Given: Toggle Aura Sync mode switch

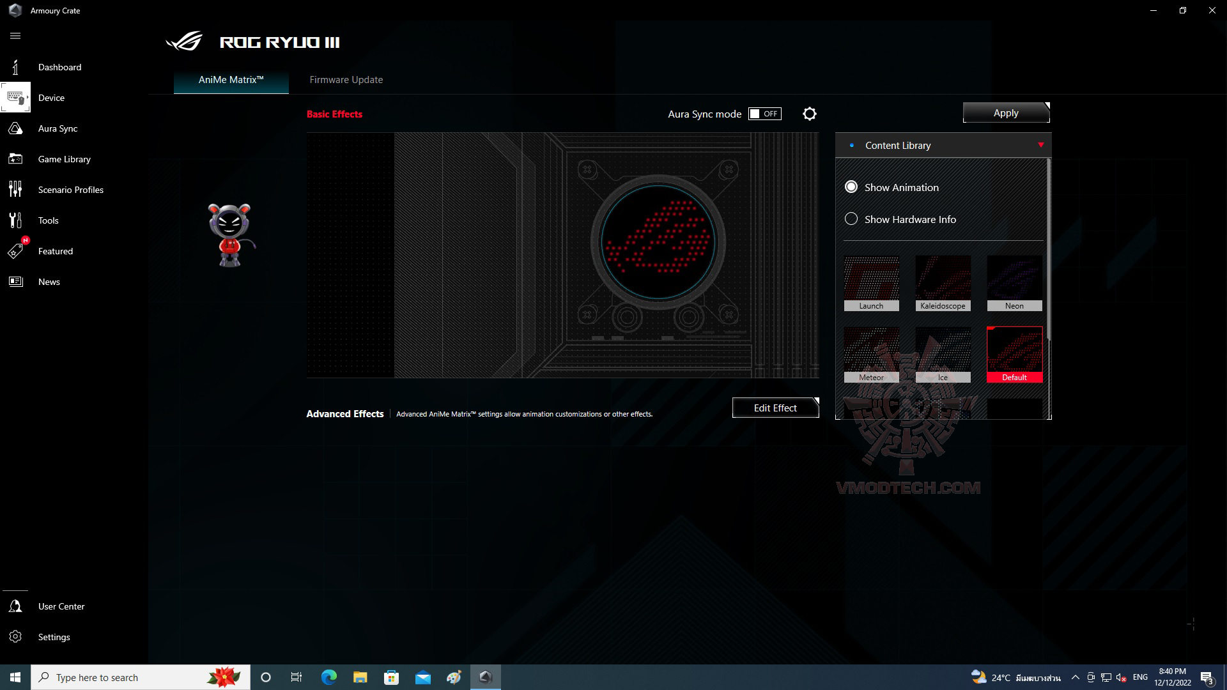Looking at the screenshot, I should click(x=764, y=114).
